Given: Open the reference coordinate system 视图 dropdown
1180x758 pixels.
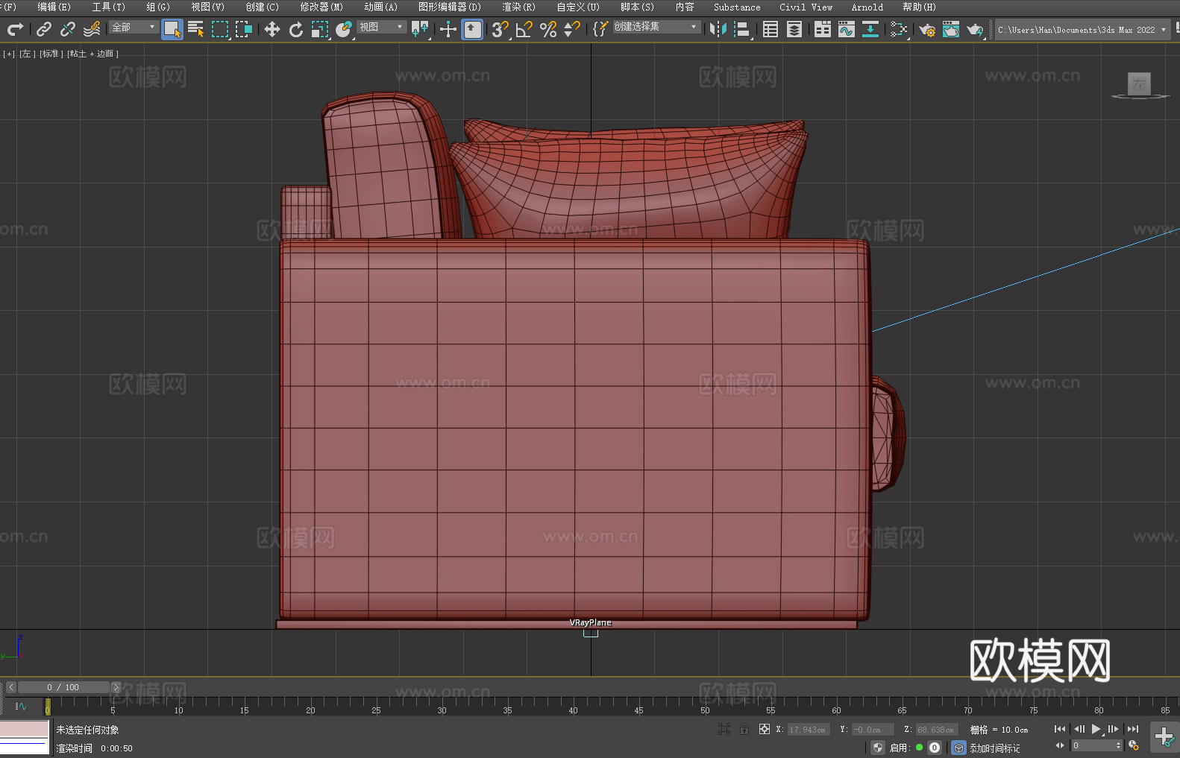Looking at the screenshot, I should [x=381, y=27].
